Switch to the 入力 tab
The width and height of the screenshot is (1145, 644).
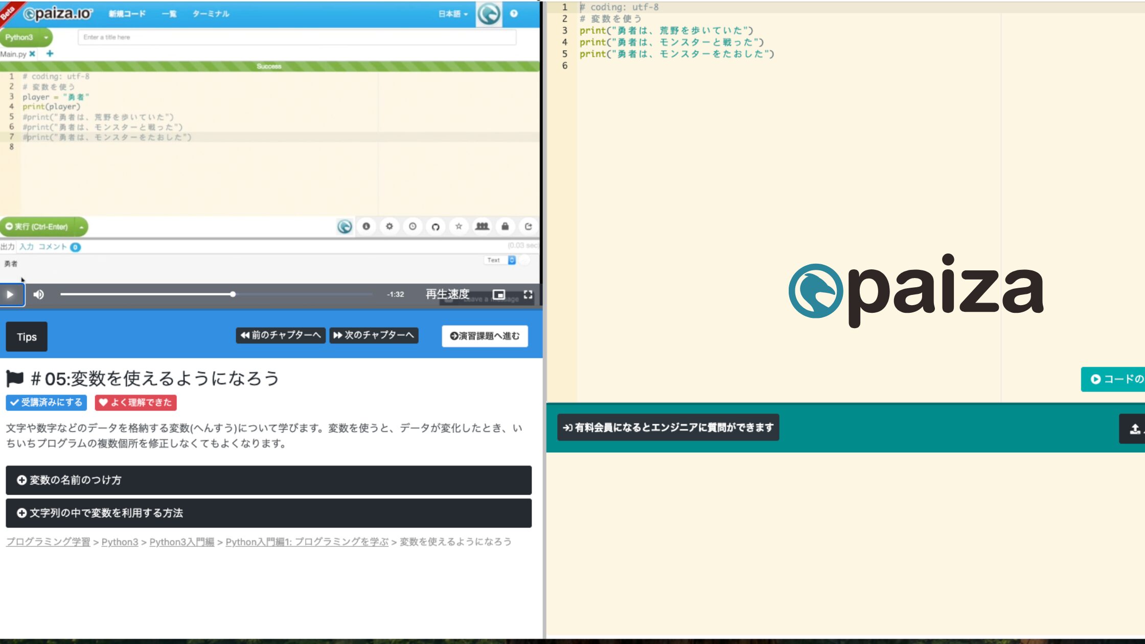[27, 247]
